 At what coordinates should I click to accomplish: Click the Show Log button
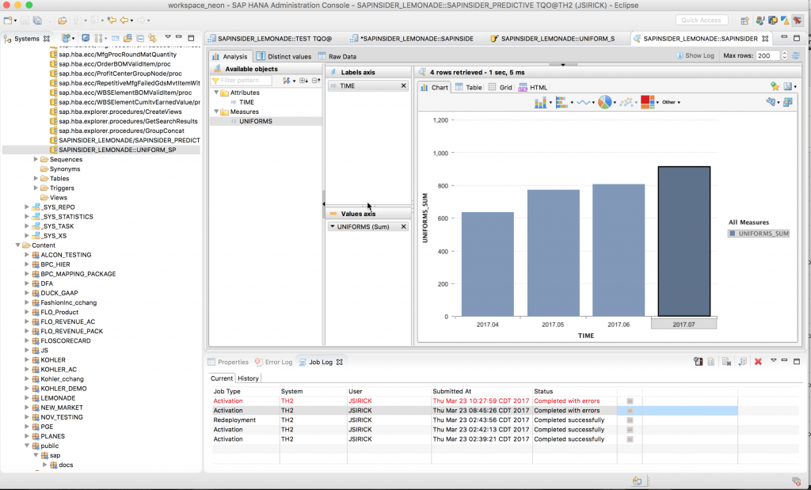(x=695, y=56)
